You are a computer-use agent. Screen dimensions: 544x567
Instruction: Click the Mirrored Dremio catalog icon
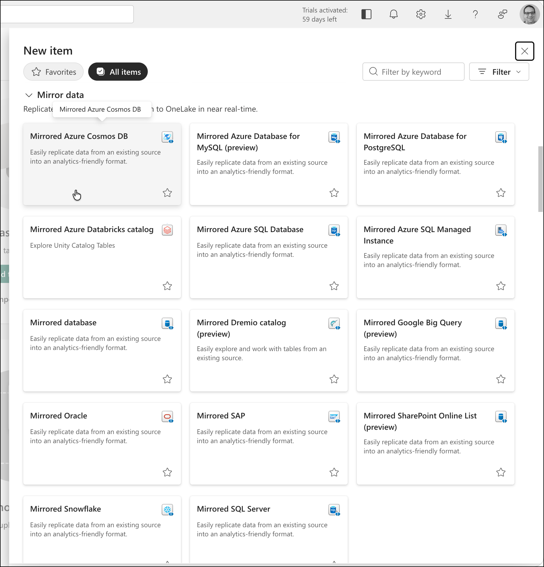coord(334,324)
